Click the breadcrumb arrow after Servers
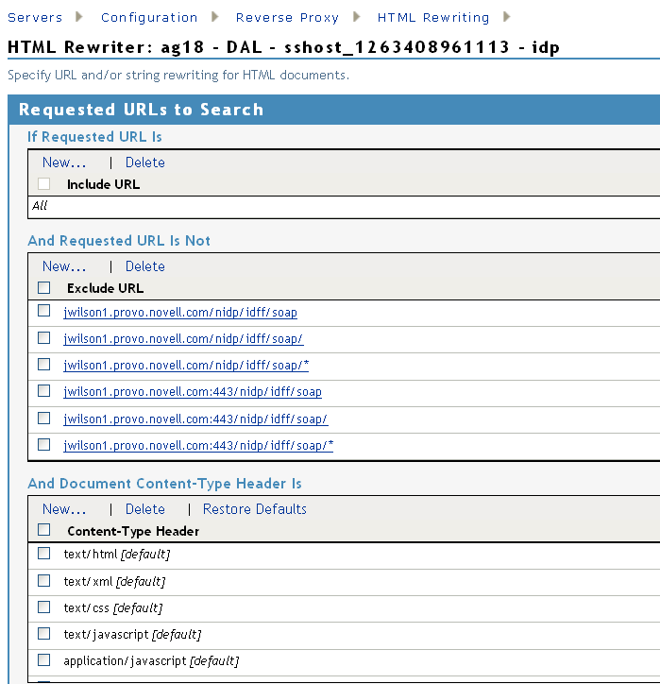This screenshot has height=684, width=660. point(79,17)
